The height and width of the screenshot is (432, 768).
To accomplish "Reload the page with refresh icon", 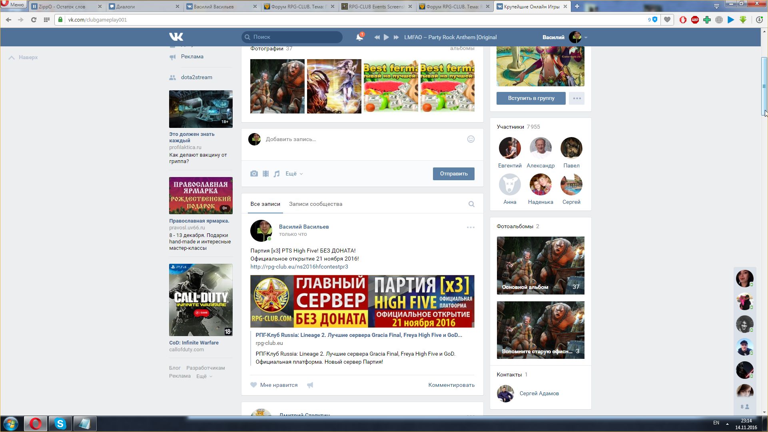I will click(x=34, y=20).
